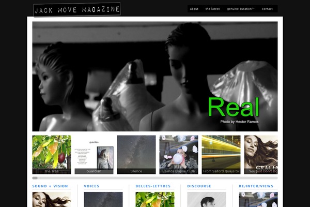
Task: Open the Silence carousel thumbnail
Action: tap(136, 155)
